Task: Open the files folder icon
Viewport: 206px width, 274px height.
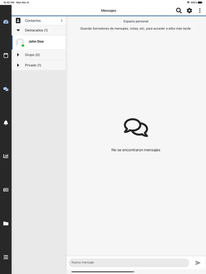Action: pyautogui.click(x=6, y=223)
